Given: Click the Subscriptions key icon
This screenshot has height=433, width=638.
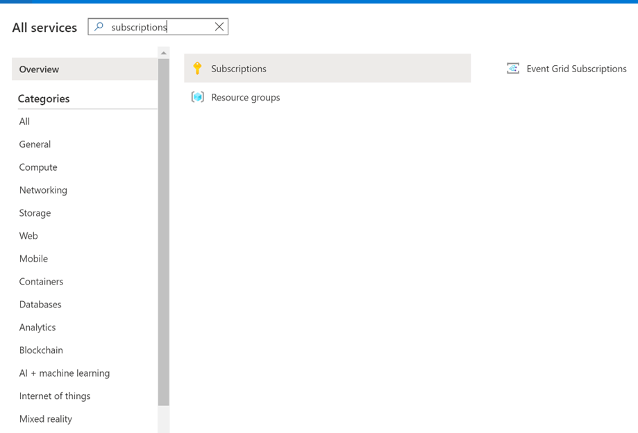Looking at the screenshot, I should click(x=197, y=68).
